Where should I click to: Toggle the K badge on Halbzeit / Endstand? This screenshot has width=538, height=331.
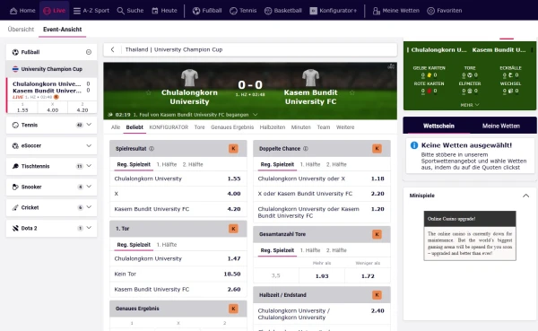click(x=377, y=295)
